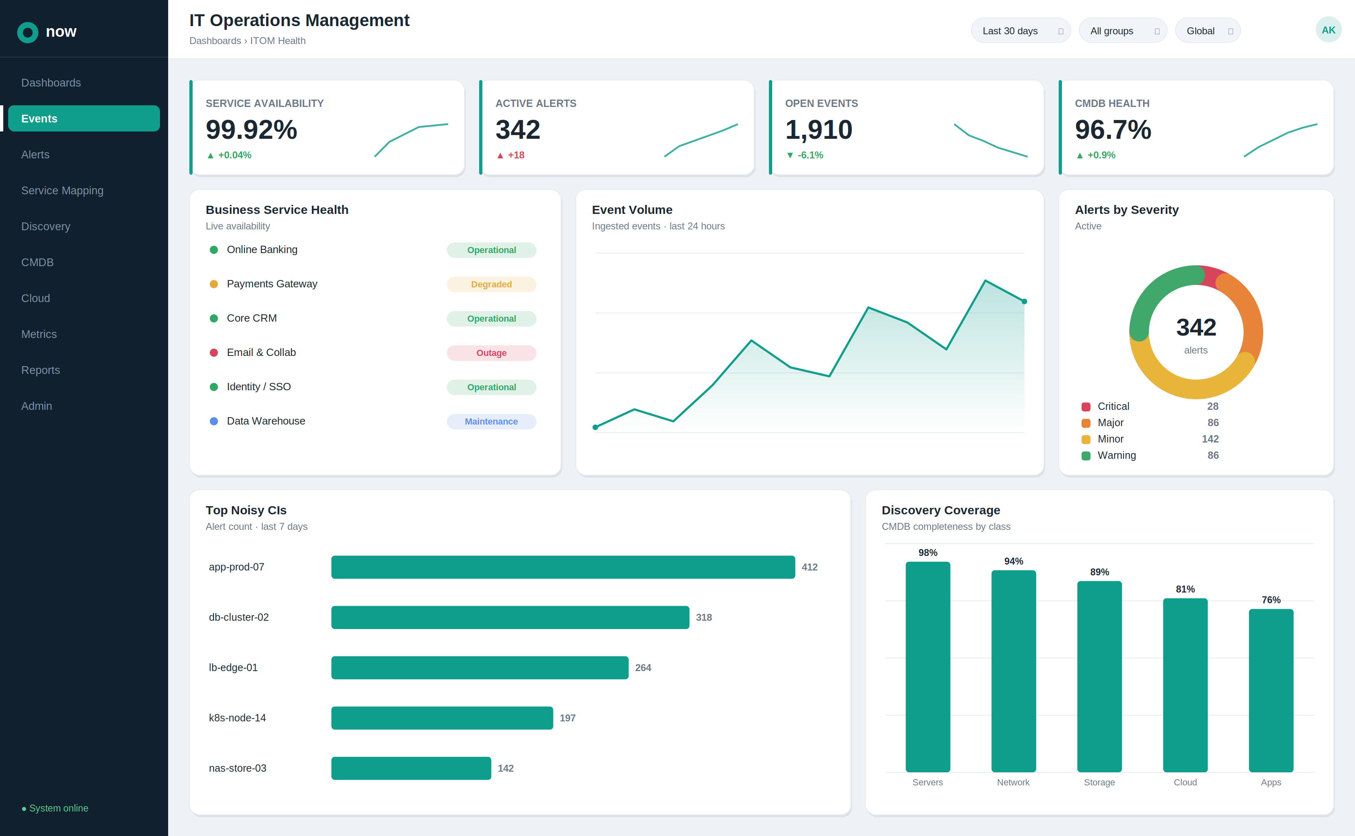Click Identity / SSO's Operational badge
The width and height of the screenshot is (1355, 836).
point(491,387)
